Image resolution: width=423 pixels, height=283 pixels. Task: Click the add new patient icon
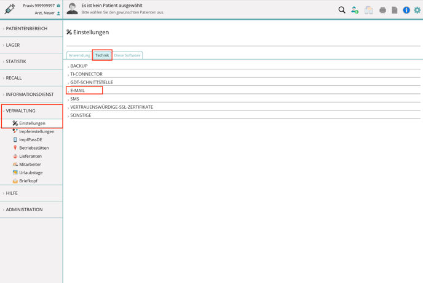tap(355, 10)
